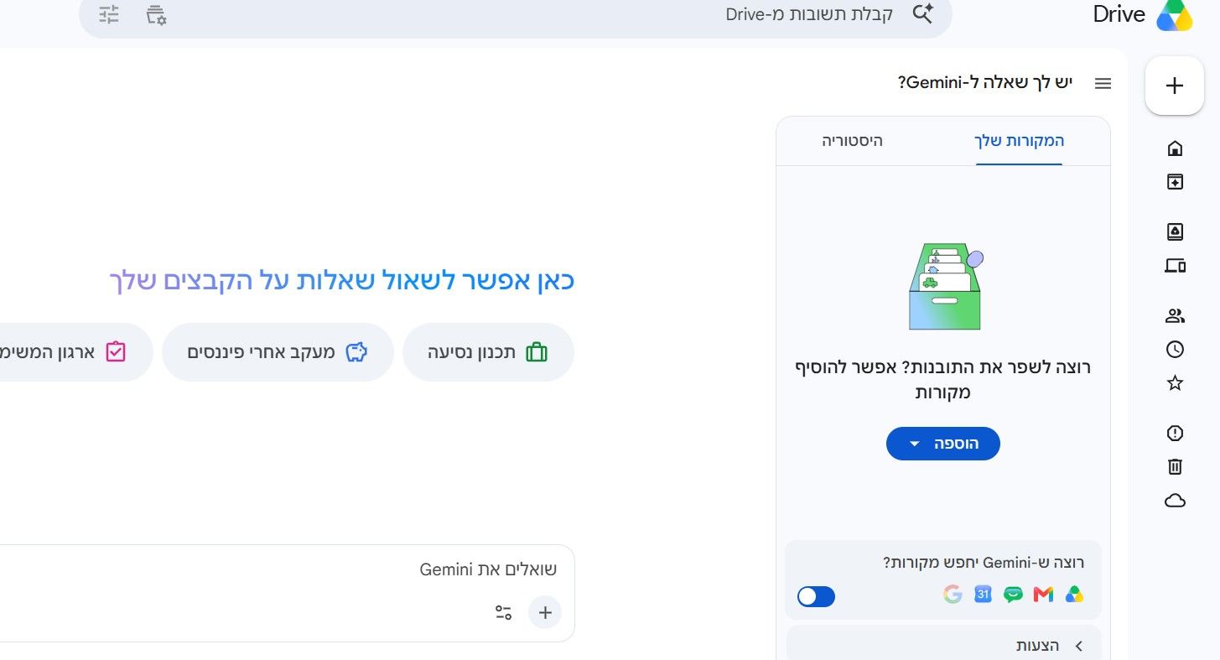Image resolution: width=1220 pixels, height=660 pixels.
Task: Open the sidebar icon just below Home
Action: pyautogui.click(x=1175, y=181)
